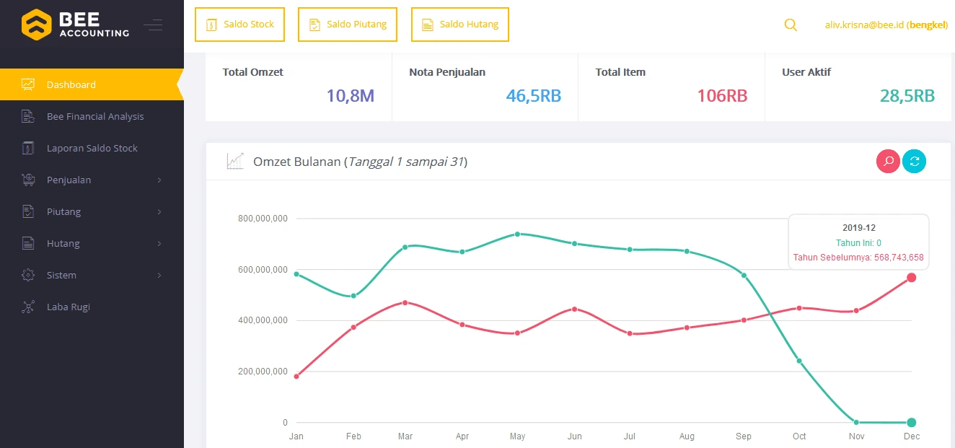The width and height of the screenshot is (955, 448).
Task: Open the Saldo Hutang report button
Action: pyautogui.click(x=459, y=24)
